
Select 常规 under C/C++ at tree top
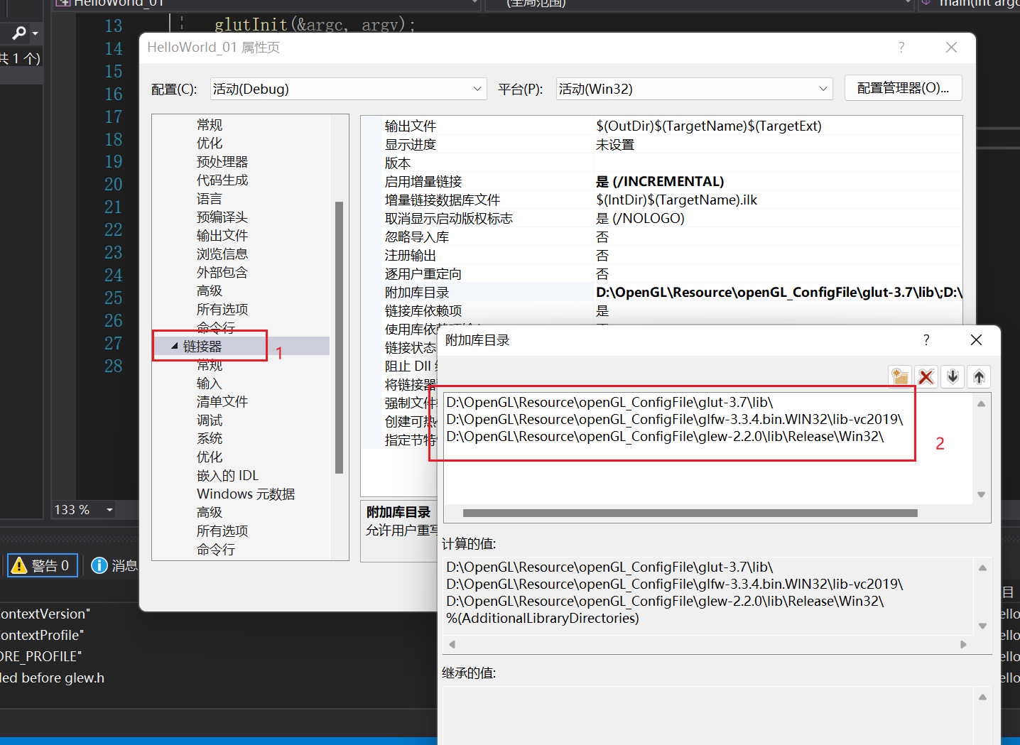point(210,125)
